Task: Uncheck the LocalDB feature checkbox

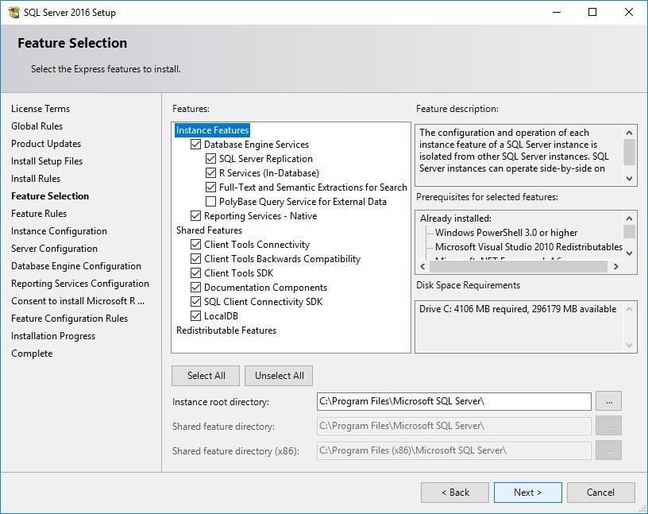Action: pyautogui.click(x=196, y=316)
